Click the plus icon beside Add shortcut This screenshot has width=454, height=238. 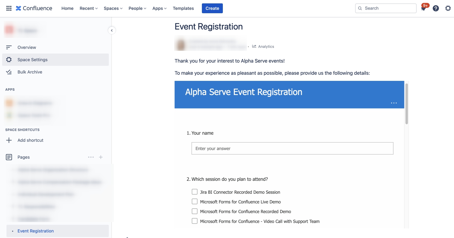pos(9,140)
